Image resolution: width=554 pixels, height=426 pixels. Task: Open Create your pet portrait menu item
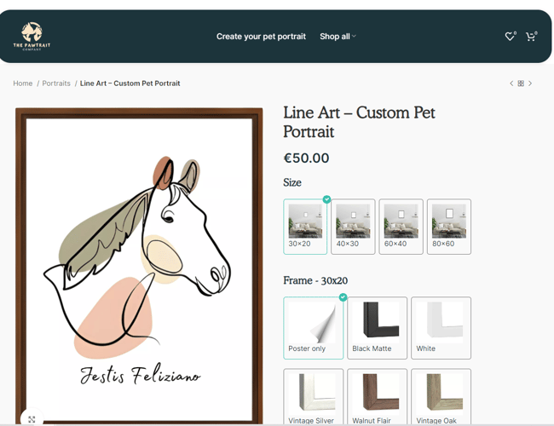pyautogui.click(x=261, y=37)
